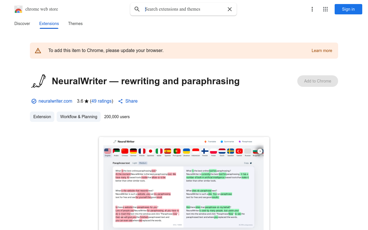The height and width of the screenshot is (230, 368).
Task: Click Translate in the screenshot header
Action: coord(210,141)
